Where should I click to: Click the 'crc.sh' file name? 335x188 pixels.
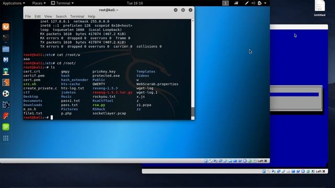pos(29,84)
